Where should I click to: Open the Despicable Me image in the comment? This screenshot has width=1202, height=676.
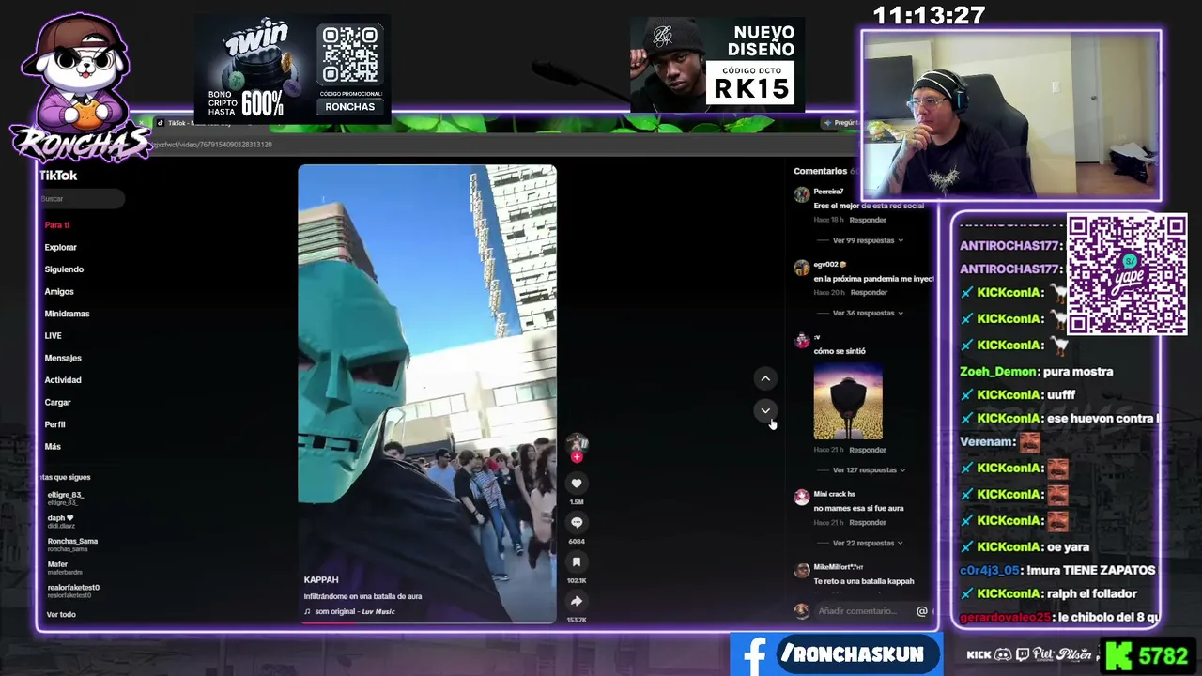pyautogui.click(x=848, y=401)
